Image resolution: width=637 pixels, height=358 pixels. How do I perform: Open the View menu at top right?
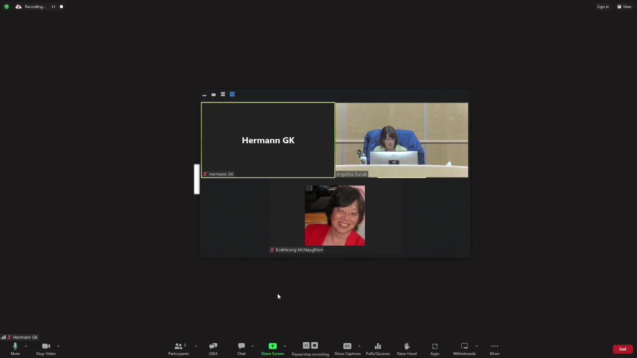[x=624, y=6]
